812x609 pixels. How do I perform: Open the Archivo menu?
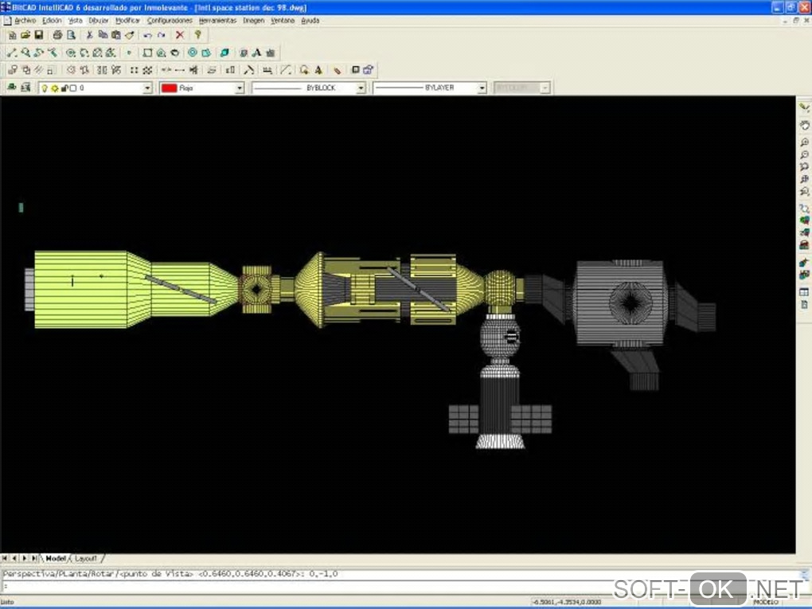click(x=25, y=21)
